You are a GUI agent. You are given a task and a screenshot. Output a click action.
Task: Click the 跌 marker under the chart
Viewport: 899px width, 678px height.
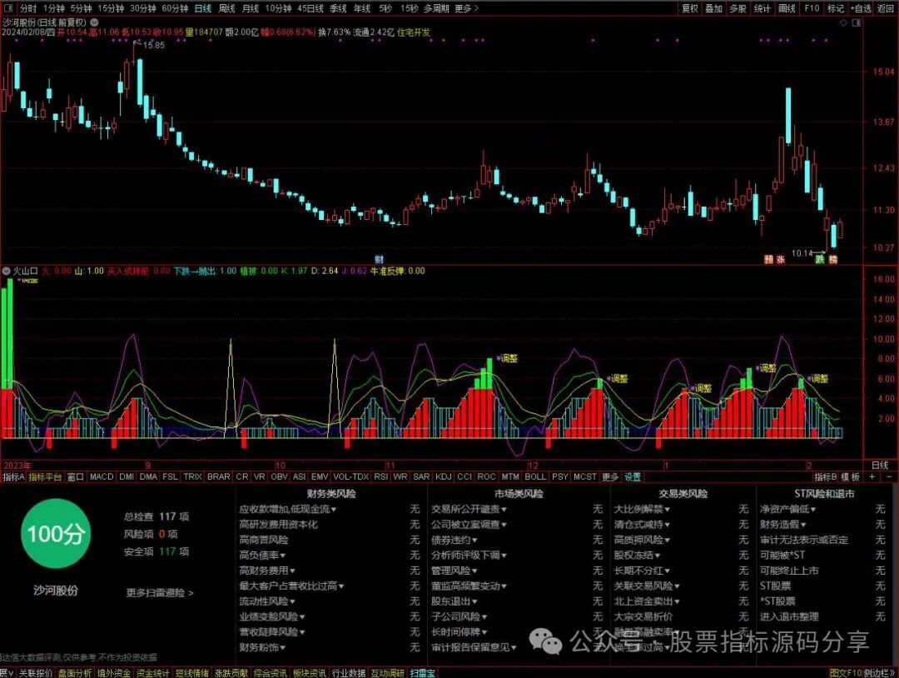[x=821, y=259]
